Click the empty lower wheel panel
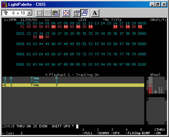The image size is (169, 137). coord(157,111)
